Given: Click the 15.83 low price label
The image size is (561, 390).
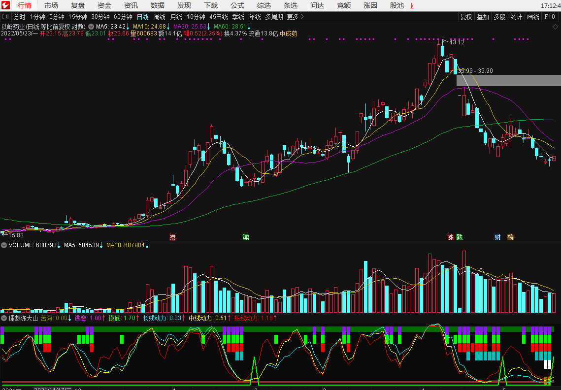Looking at the screenshot, I should tap(16, 235).
